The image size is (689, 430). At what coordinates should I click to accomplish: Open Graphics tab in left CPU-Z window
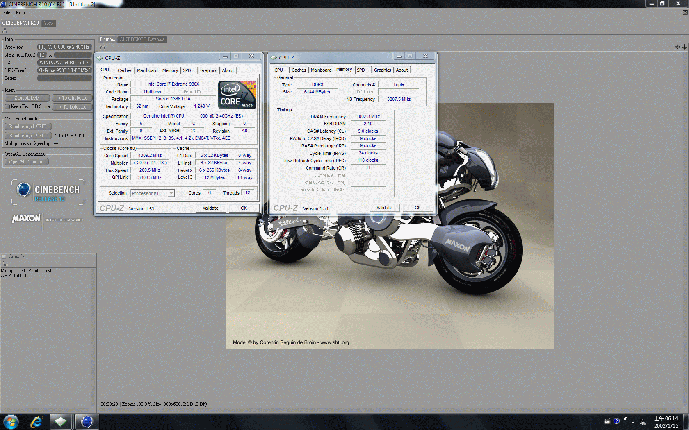click(x=209, y=70)
